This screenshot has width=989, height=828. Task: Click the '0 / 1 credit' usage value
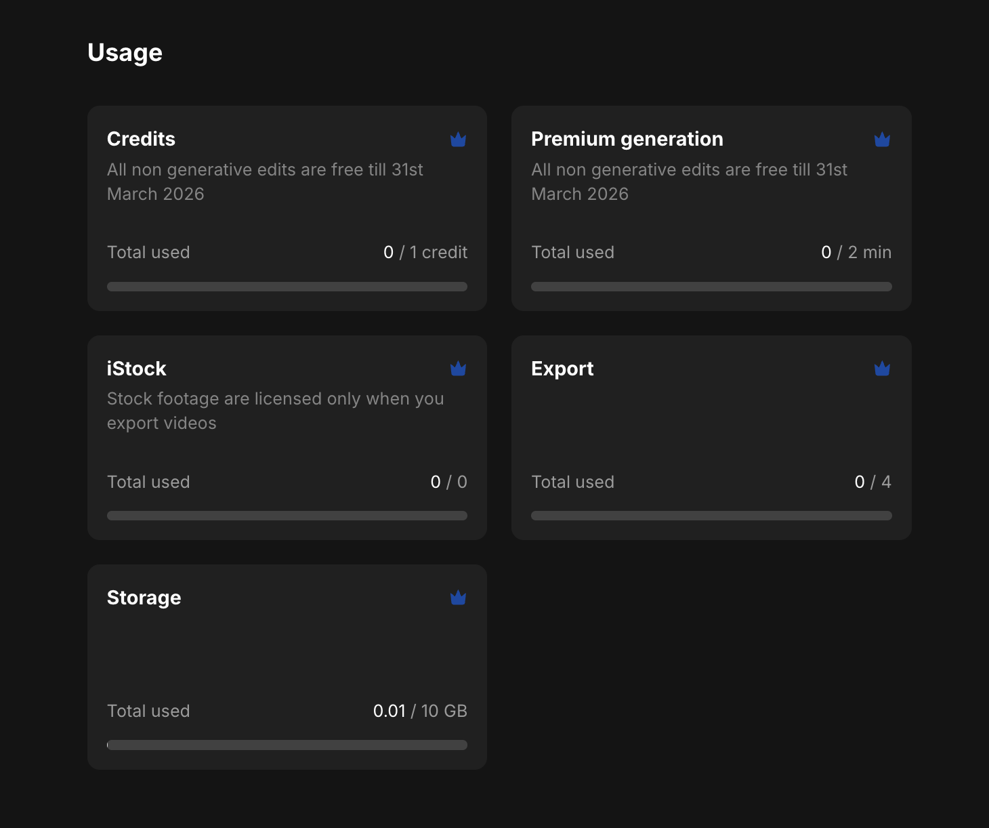[425, 252]
